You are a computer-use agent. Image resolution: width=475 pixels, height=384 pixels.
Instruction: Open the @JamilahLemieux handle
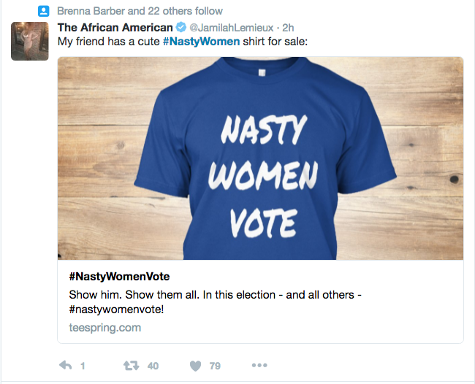coord(232,28)
